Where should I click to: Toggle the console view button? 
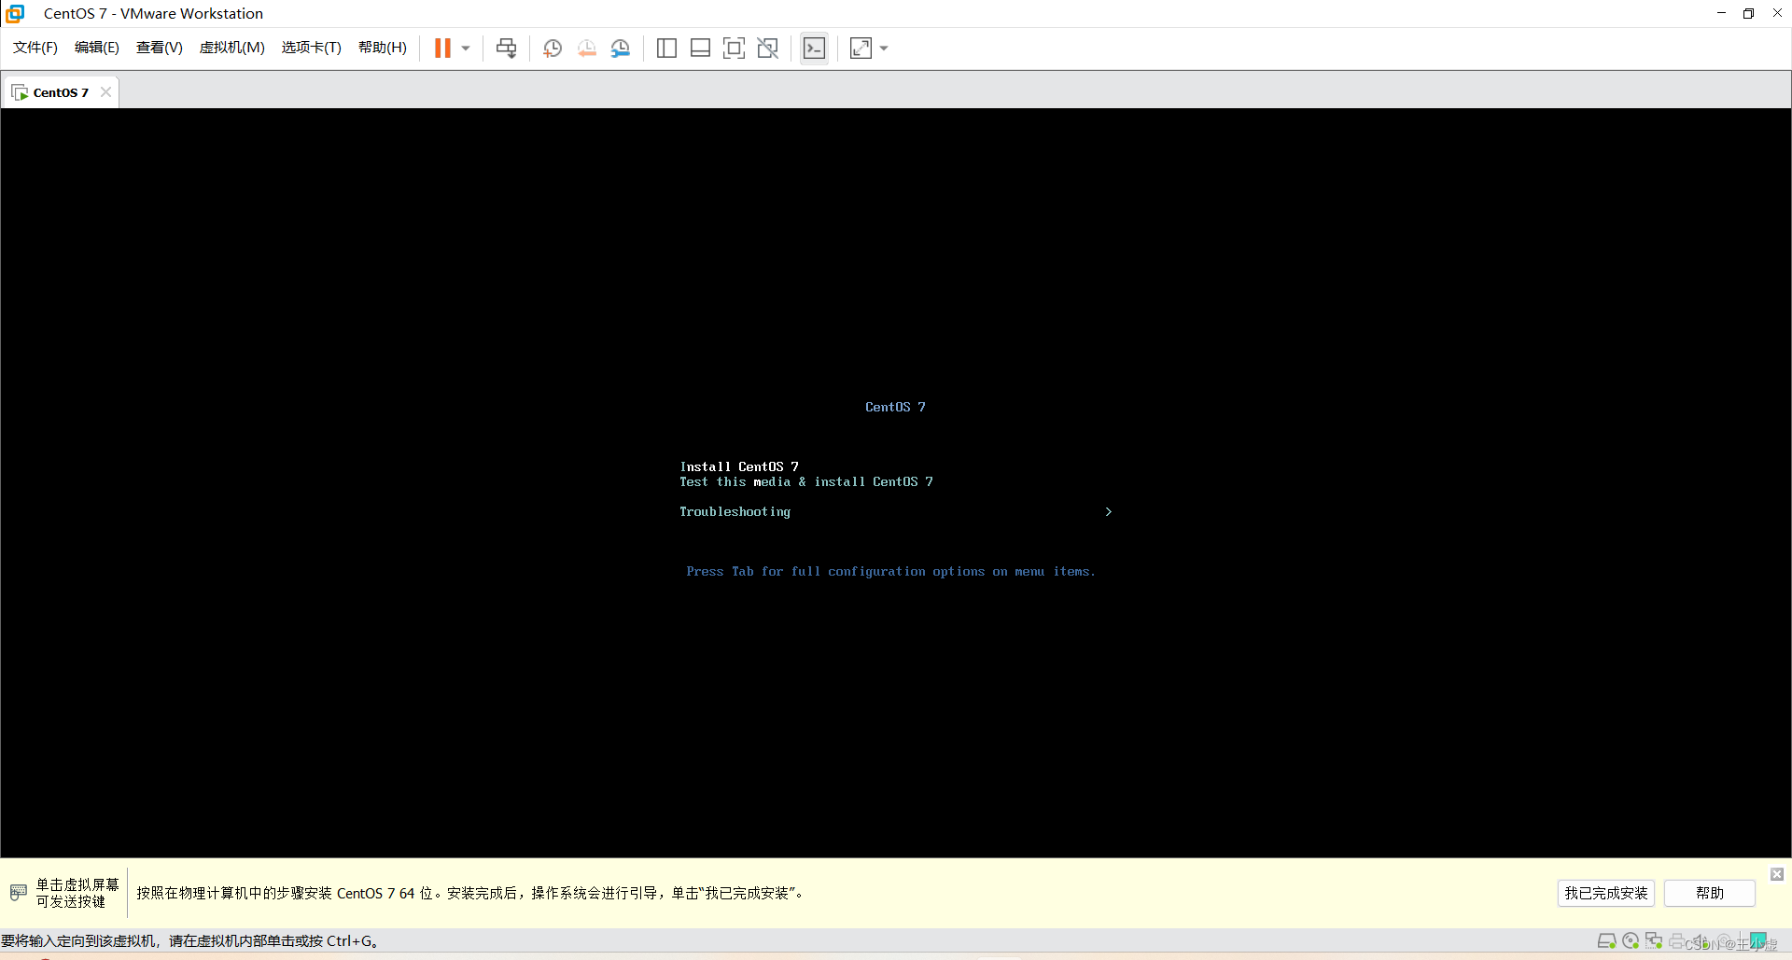pos(814,49)
